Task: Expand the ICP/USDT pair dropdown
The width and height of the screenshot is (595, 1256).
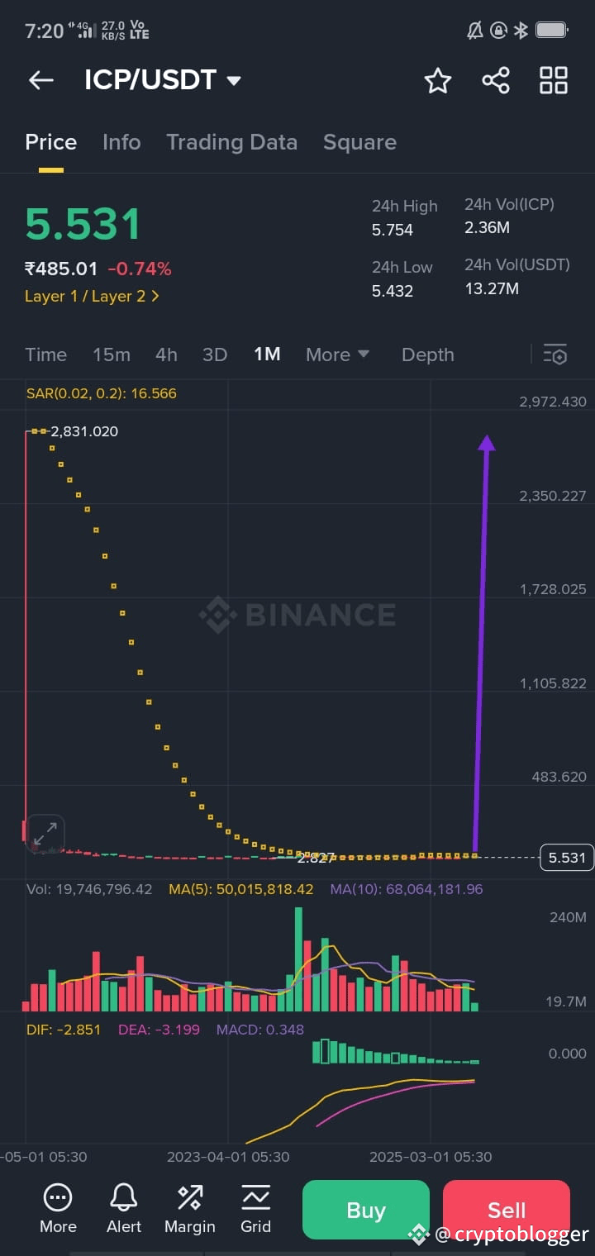Action: tap(234, 81)
